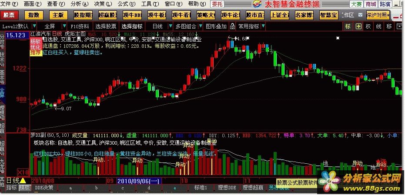Screen dimensions: 405x195
Task: Switch to the 基本资 sidebar tab
Action: (2, 76)
